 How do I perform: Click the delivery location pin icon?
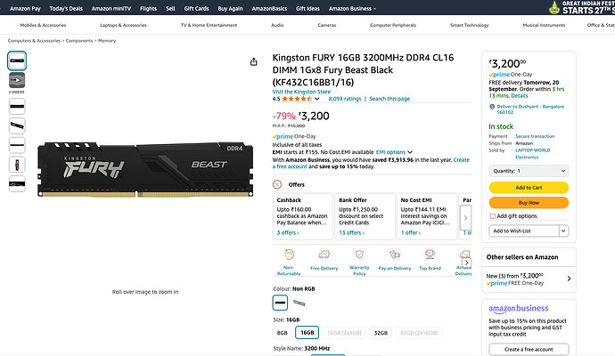(x=492, y=107)
